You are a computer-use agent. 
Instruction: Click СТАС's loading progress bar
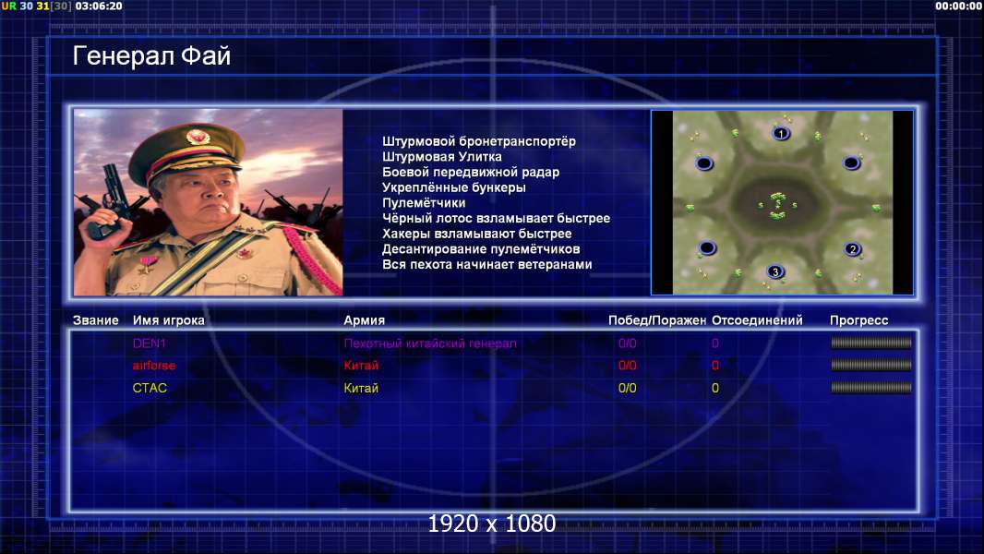(871, 387)
